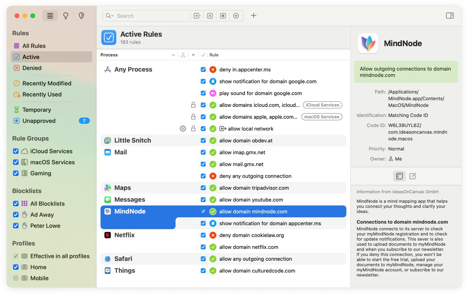Toggle macOS Services rule group checkbox
The height and width of the screenshot is (295, 468).
point(16,162)
